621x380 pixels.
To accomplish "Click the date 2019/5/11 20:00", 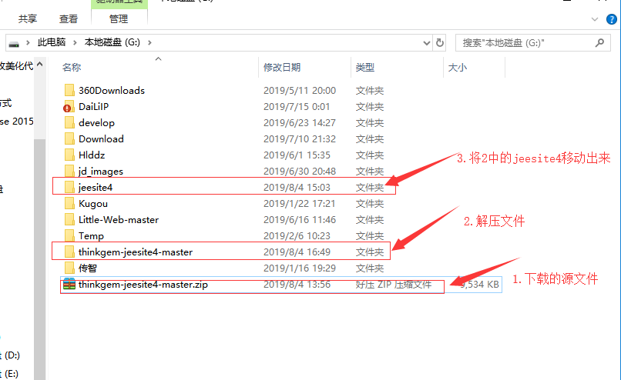I will point(300,90).
